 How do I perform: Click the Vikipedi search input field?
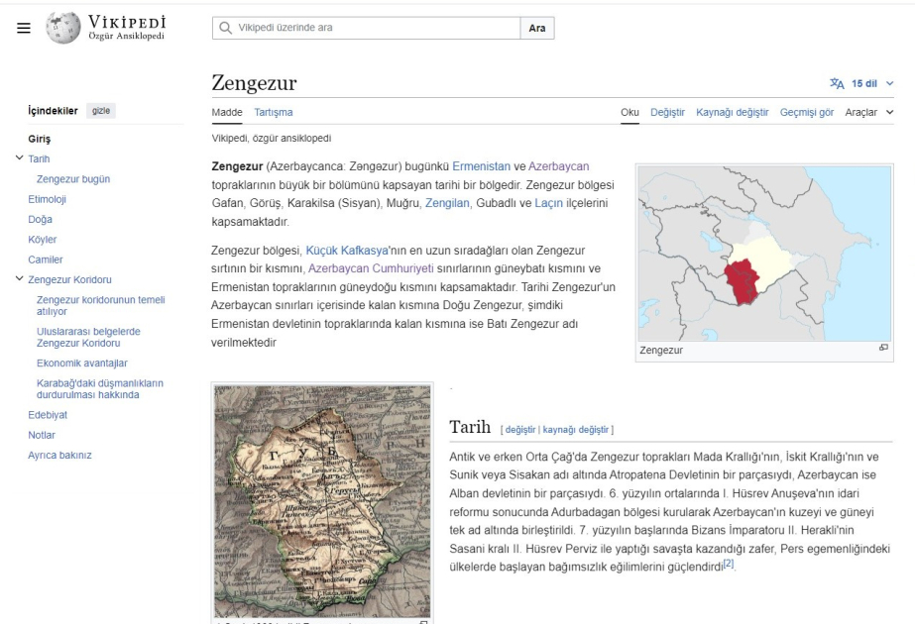coord(372,29)
